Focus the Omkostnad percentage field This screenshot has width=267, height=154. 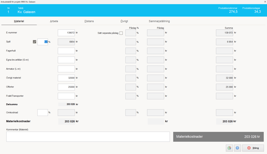(x=43, y=113)
